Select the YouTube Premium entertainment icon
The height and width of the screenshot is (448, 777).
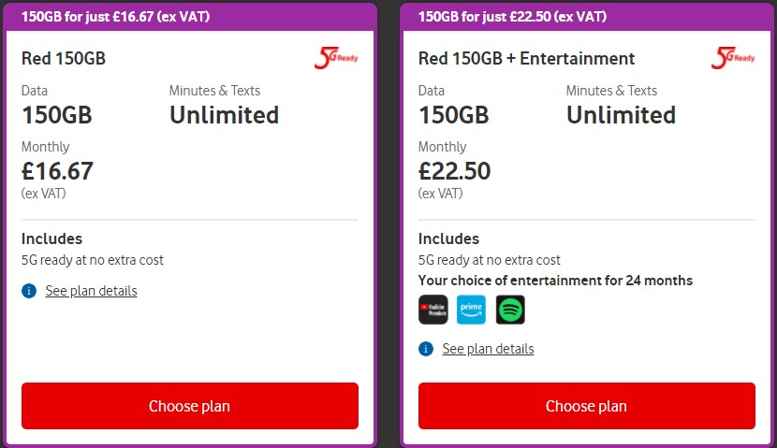[x=433, y=310]
